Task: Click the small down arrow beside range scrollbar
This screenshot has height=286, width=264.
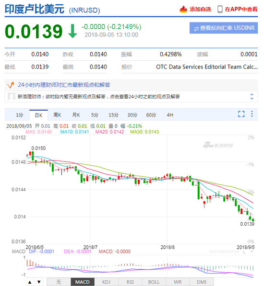Action: click(x=252, y=252)
